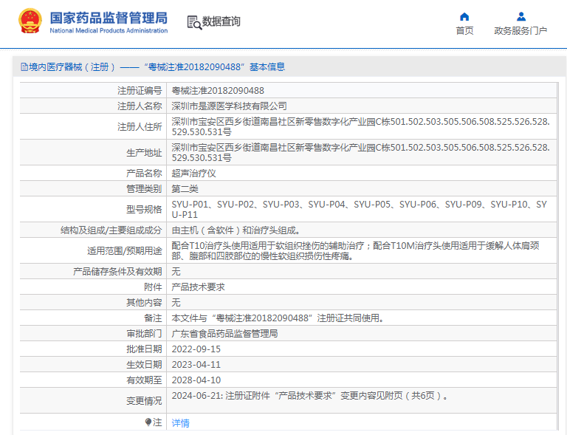
Task: Click the 适用范围/预期用途 row label
Action: 124,250
